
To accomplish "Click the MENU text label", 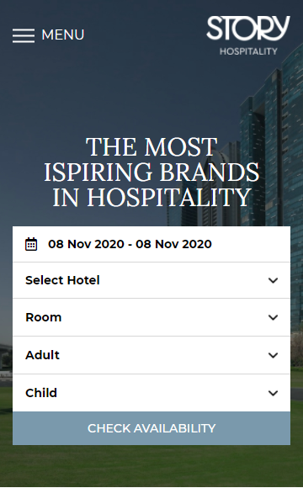I will click(63, 34).
